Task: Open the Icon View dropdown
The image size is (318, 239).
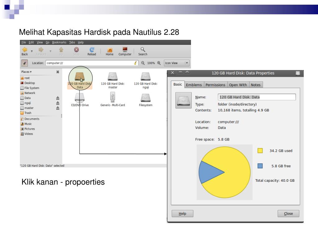Action: pos(177,63)
